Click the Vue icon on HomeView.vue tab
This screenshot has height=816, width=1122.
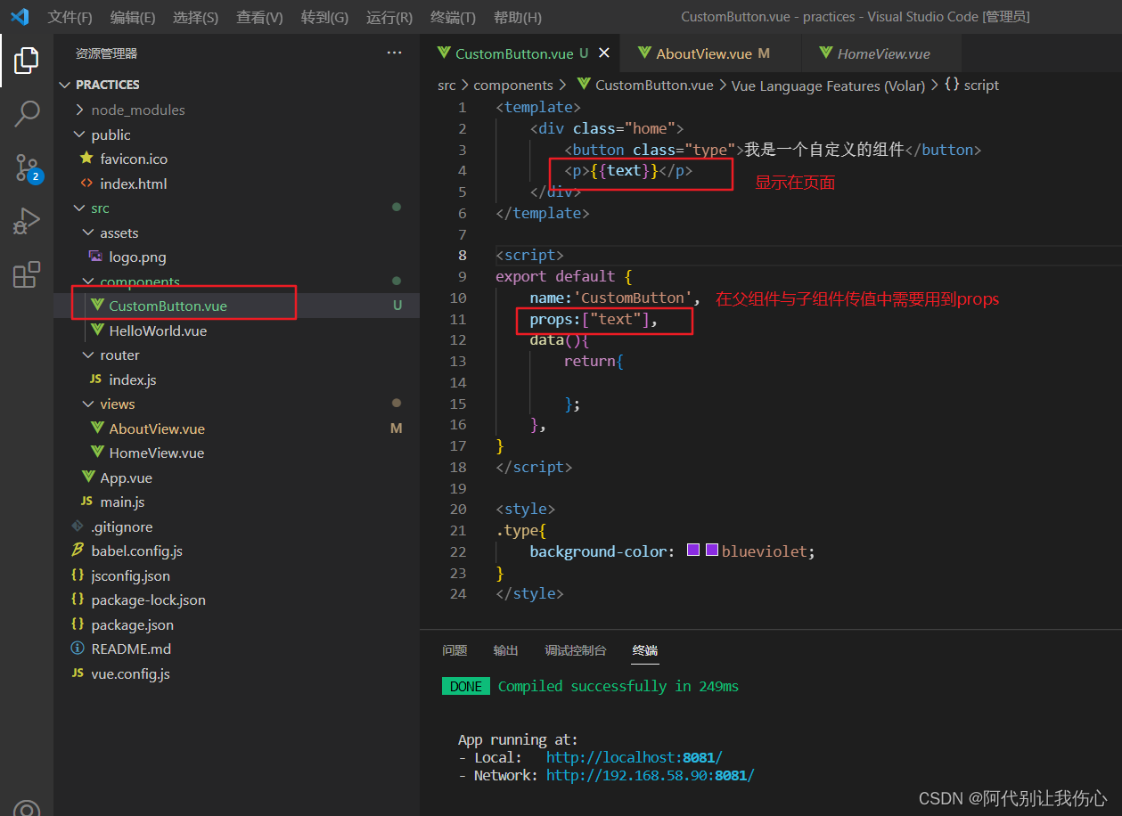pos(825,53)
